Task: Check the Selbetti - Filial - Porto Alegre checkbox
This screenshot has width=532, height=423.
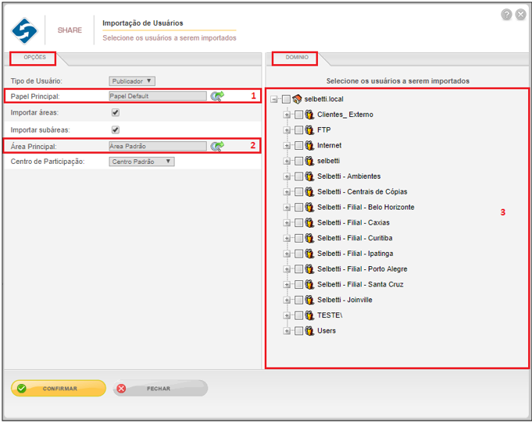Action: click(298, 269)
